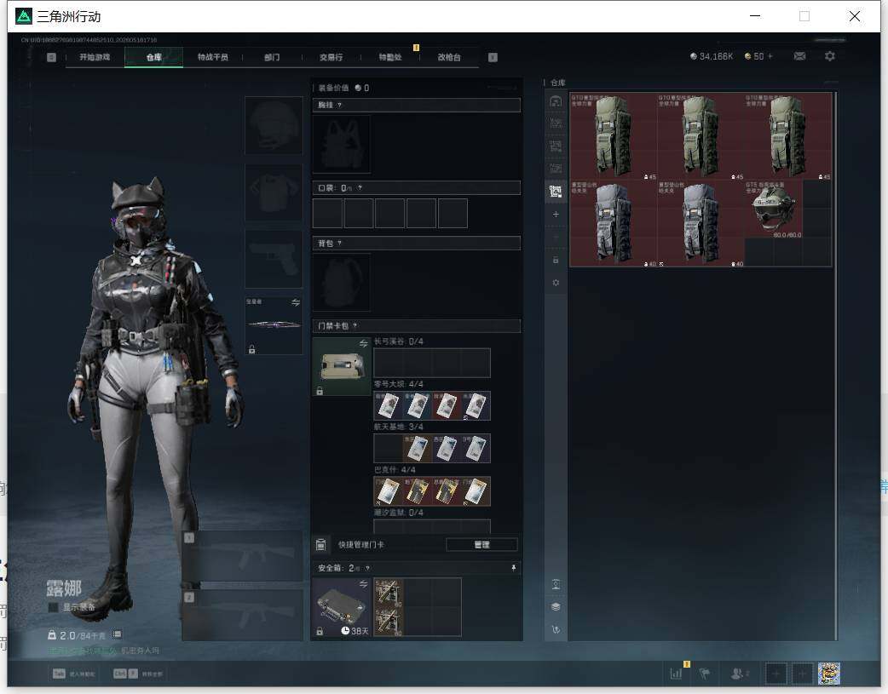888x694 pixels.
Task: Open the first warehouse sidebar category icon
Action: pyautogui.click(x=556, y=101)
